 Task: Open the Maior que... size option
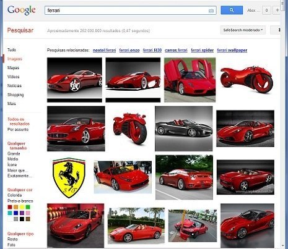17,171
